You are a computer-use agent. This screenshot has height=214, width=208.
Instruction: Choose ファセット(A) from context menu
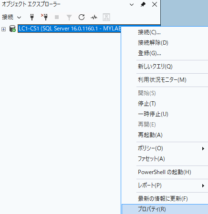coord(165,159)
